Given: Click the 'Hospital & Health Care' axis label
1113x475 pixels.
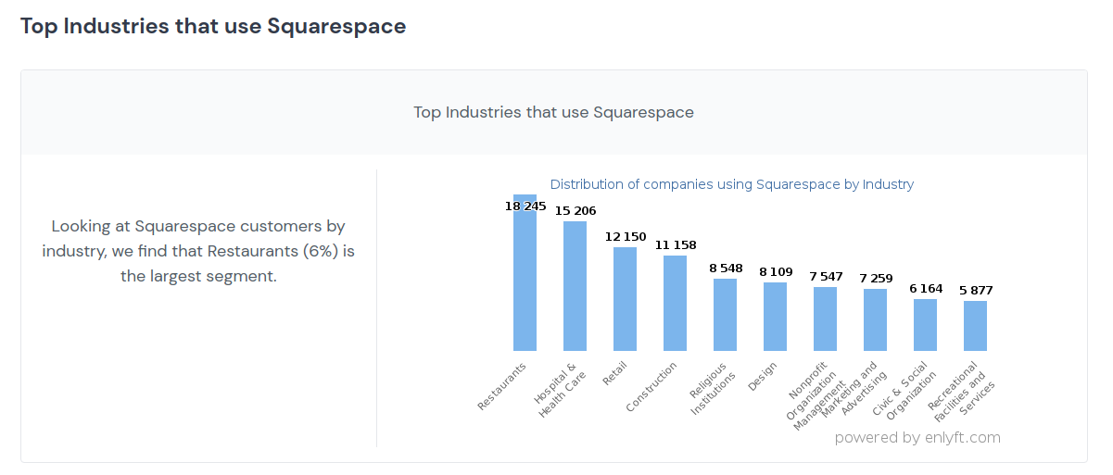Looking at the screenshot, I should tap(561, 390).
